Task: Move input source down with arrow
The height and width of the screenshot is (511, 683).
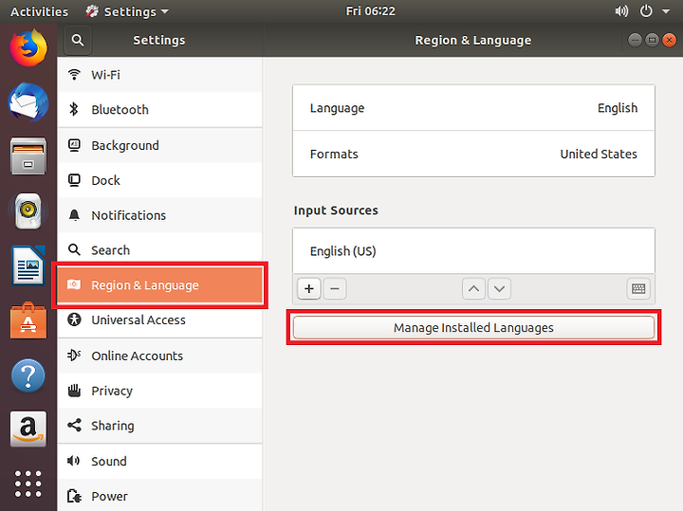Action: (x=499, y=288)
